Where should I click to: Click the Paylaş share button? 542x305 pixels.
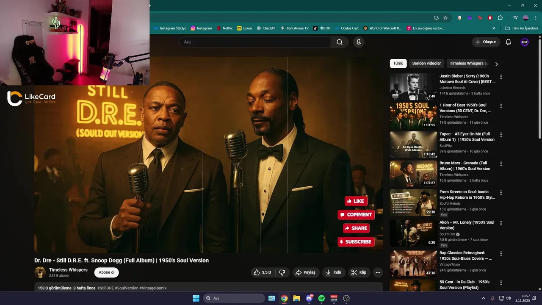305,272
